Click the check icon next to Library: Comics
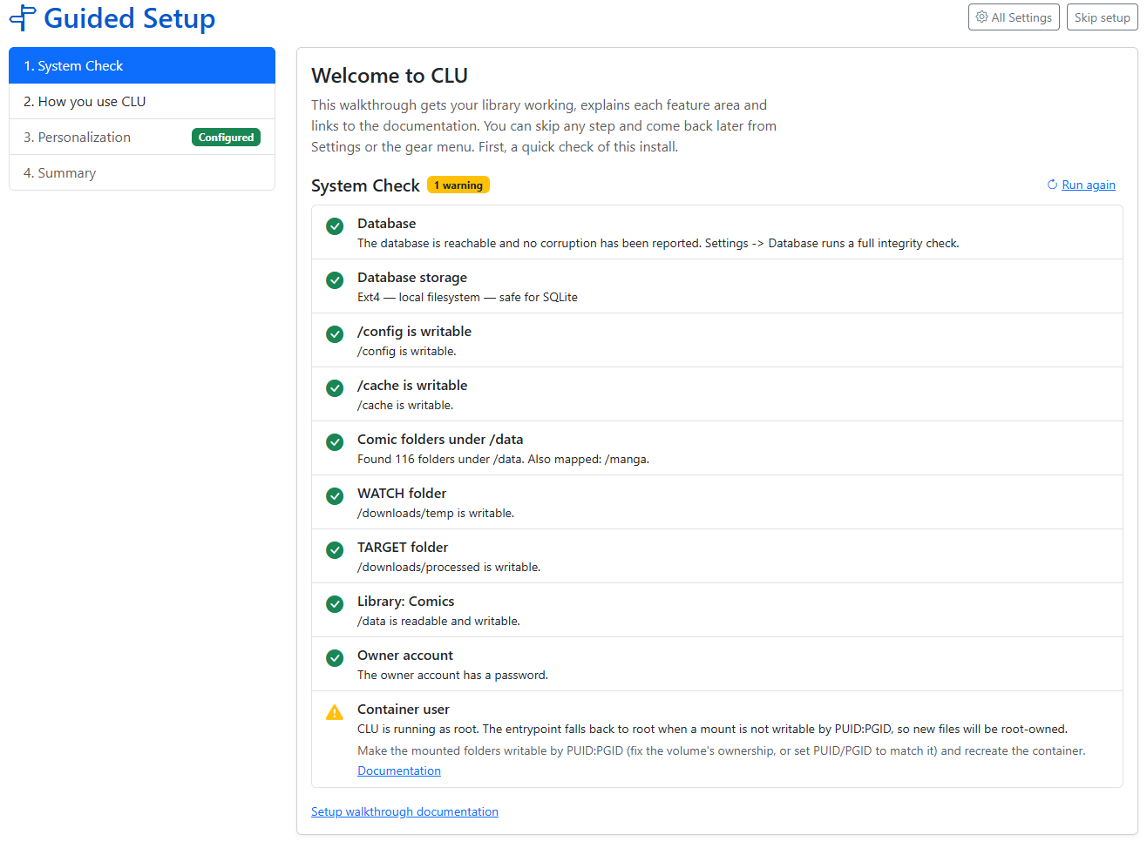The height and width of the screenshot is (841, 1147). click(x=335, y=604)
